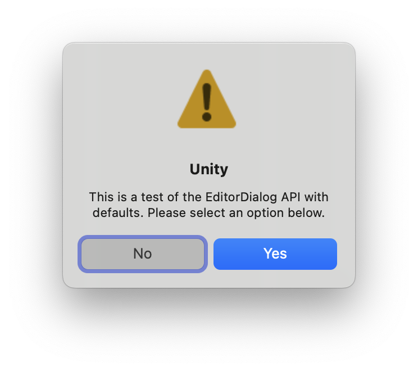Screen dimensions: 418x371
Task: Select the blue Yes default button
Action: [275, 254]
